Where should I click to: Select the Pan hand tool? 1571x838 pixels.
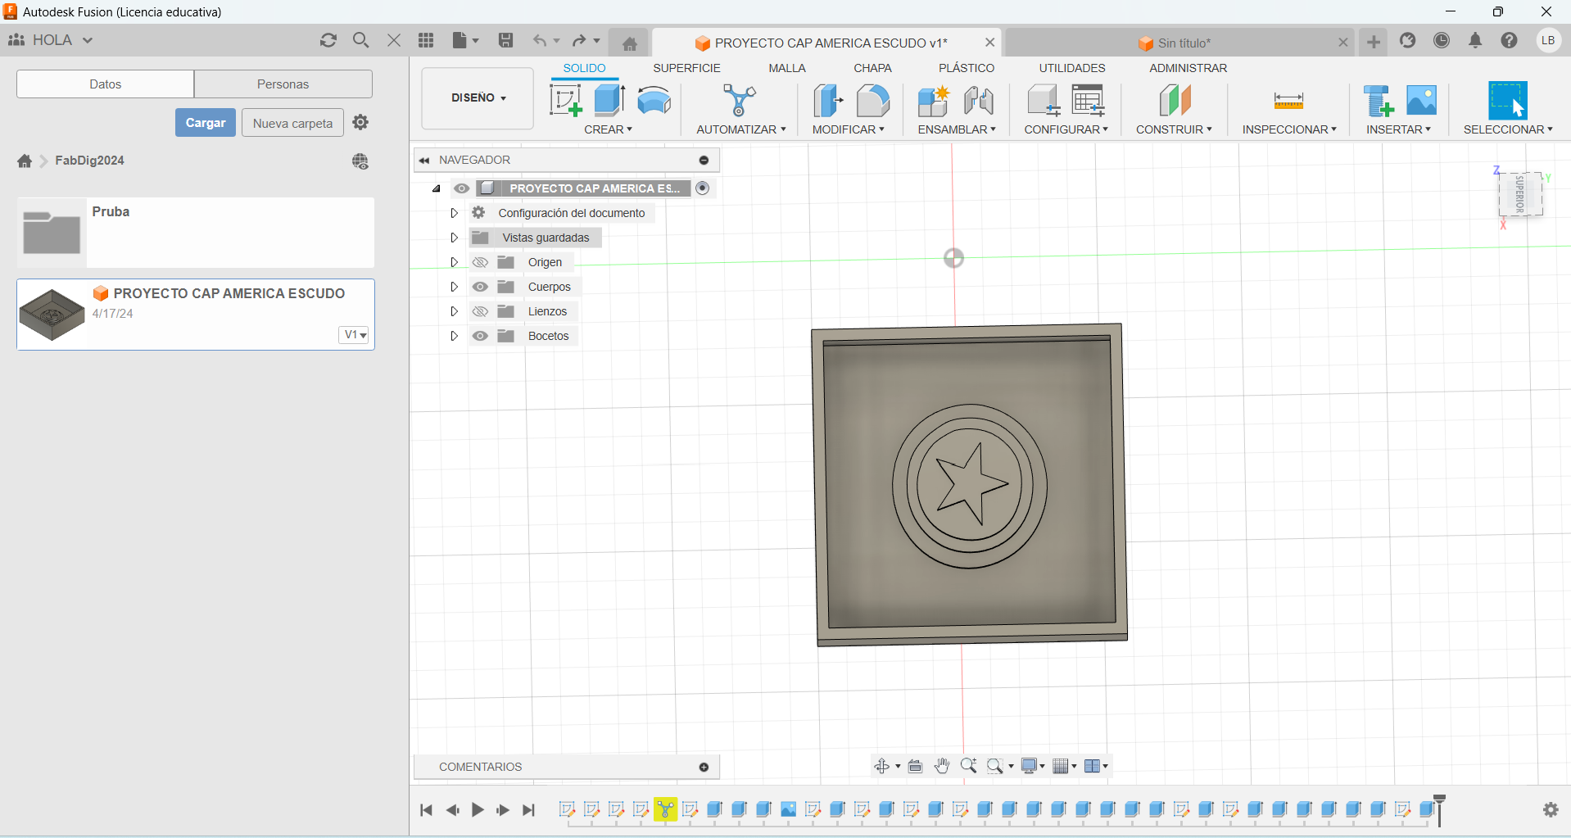coord(942,766)
